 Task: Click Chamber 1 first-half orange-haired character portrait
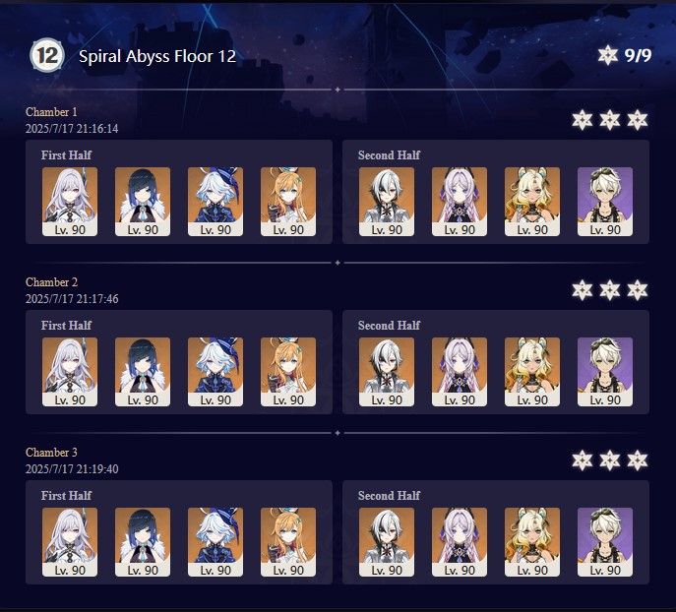pyautogui.click(x=288, y=202)
